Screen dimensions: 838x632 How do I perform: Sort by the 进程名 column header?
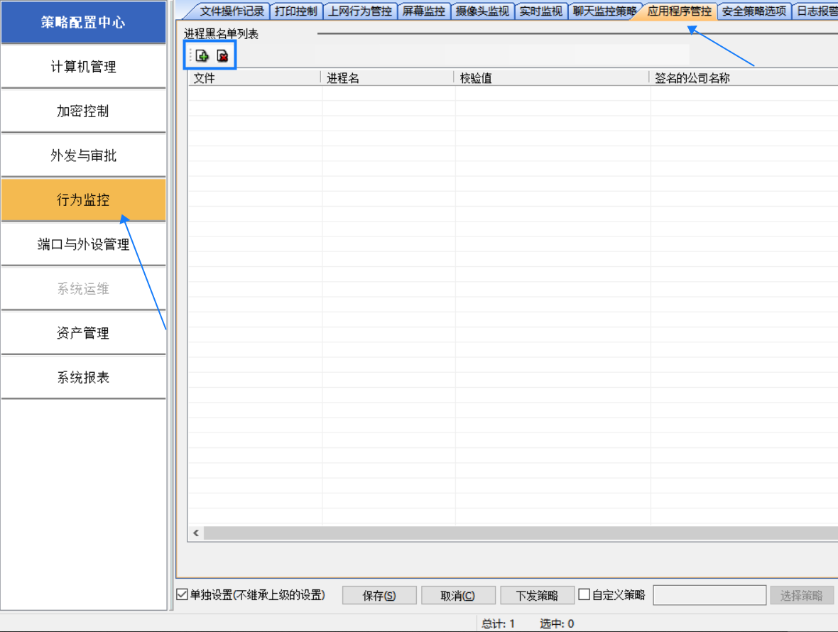click(x=387, y=78)
